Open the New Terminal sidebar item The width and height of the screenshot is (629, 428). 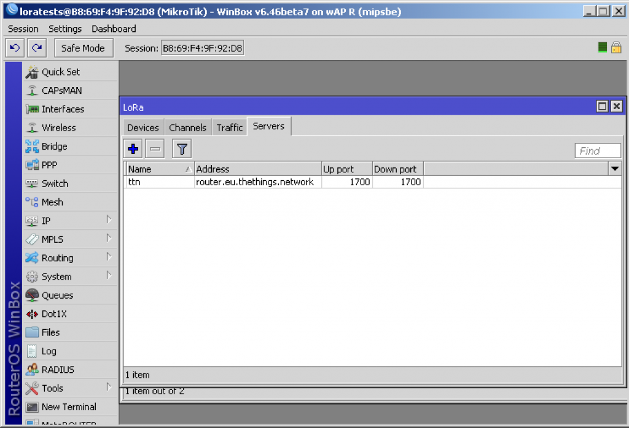(68, 407)
